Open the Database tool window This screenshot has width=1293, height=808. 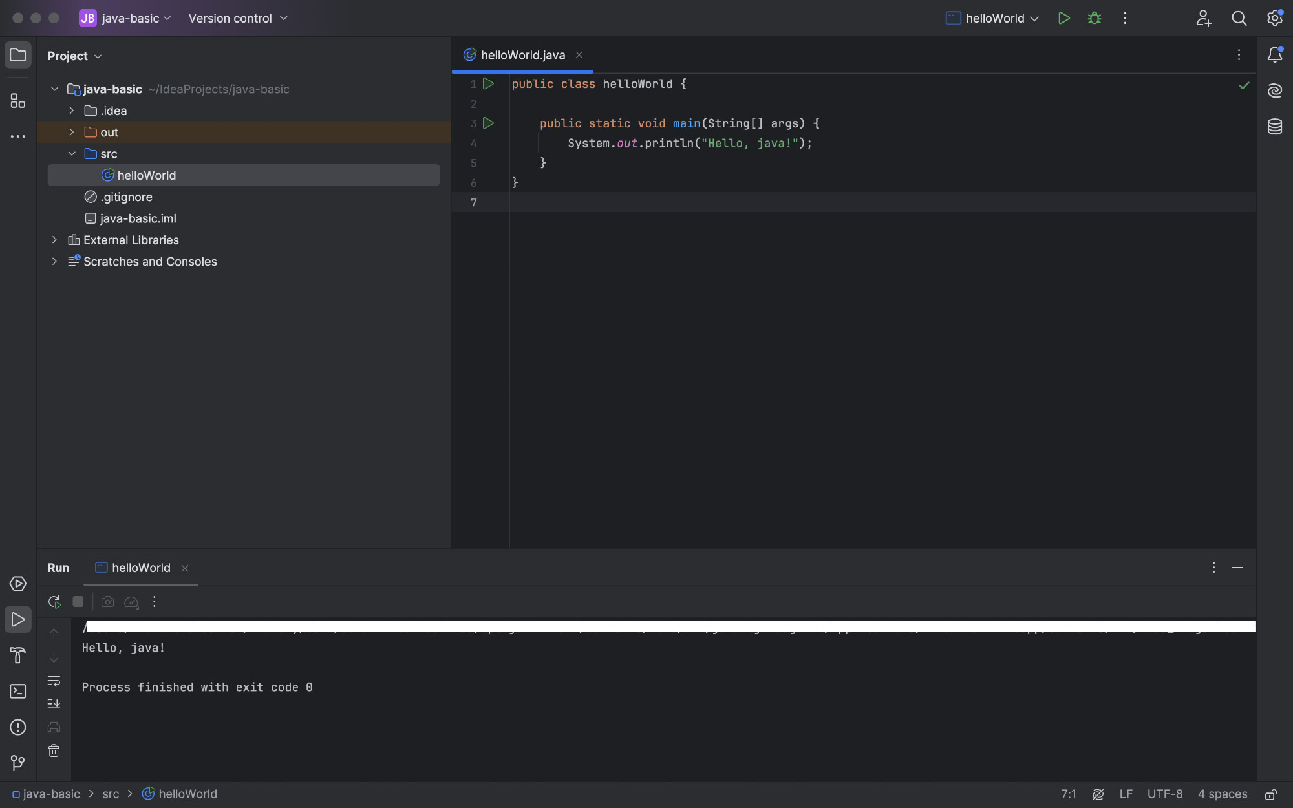point(1275,127)
